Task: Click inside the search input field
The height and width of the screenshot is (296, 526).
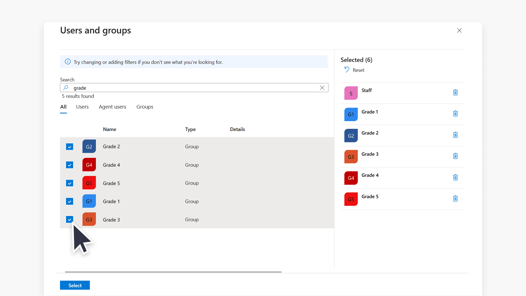Action: (x=192, y=87)
